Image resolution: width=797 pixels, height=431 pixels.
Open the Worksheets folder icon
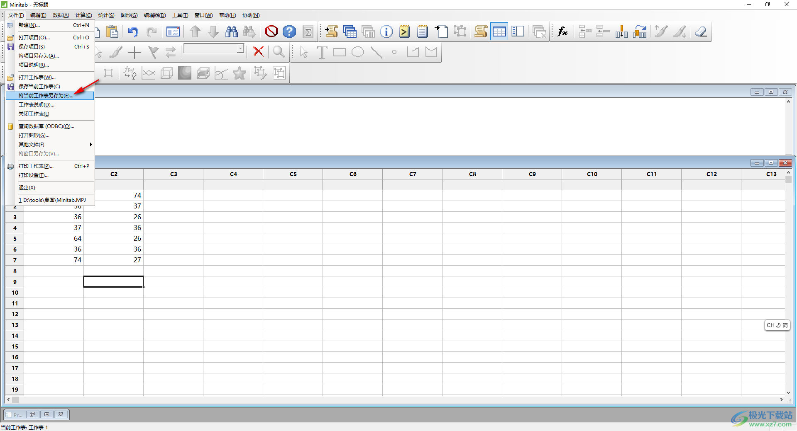coord(350,31)
